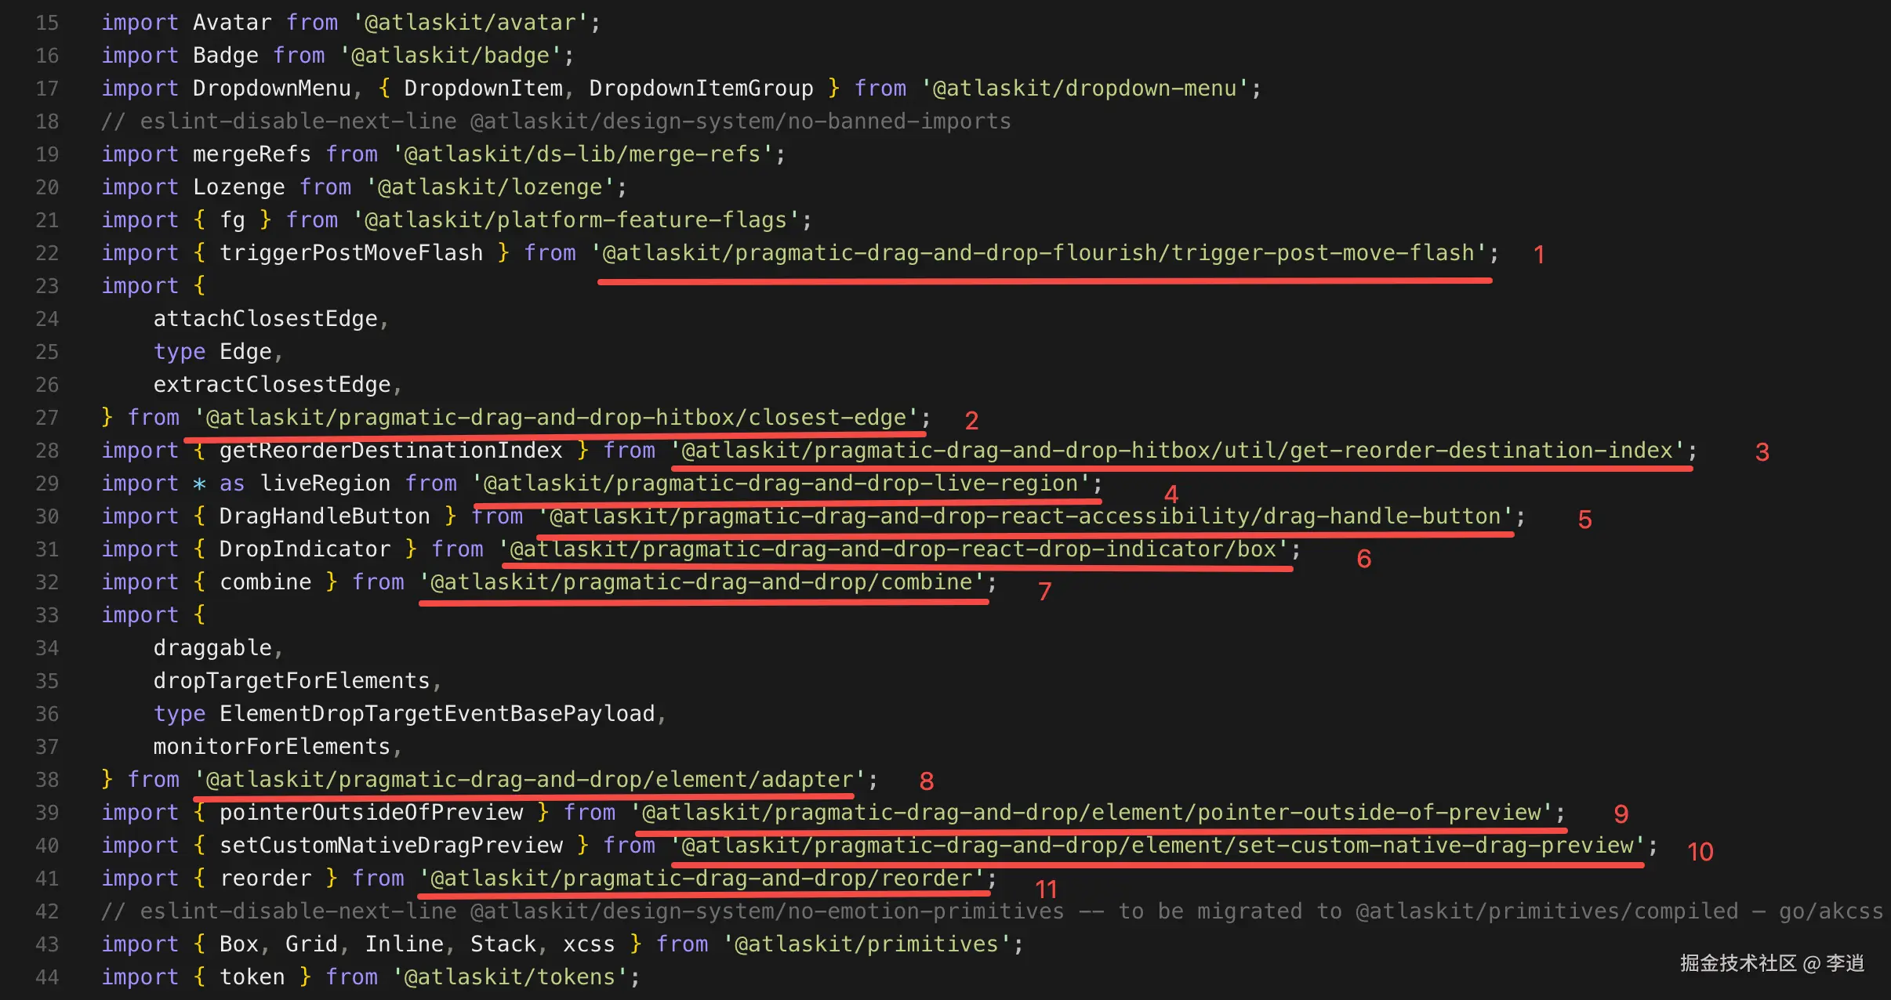The height and width of the screenshot is (1000, 1891).
Task: Click the '@atlaskit/badge' module path
Action: click(x=450, y=56)
